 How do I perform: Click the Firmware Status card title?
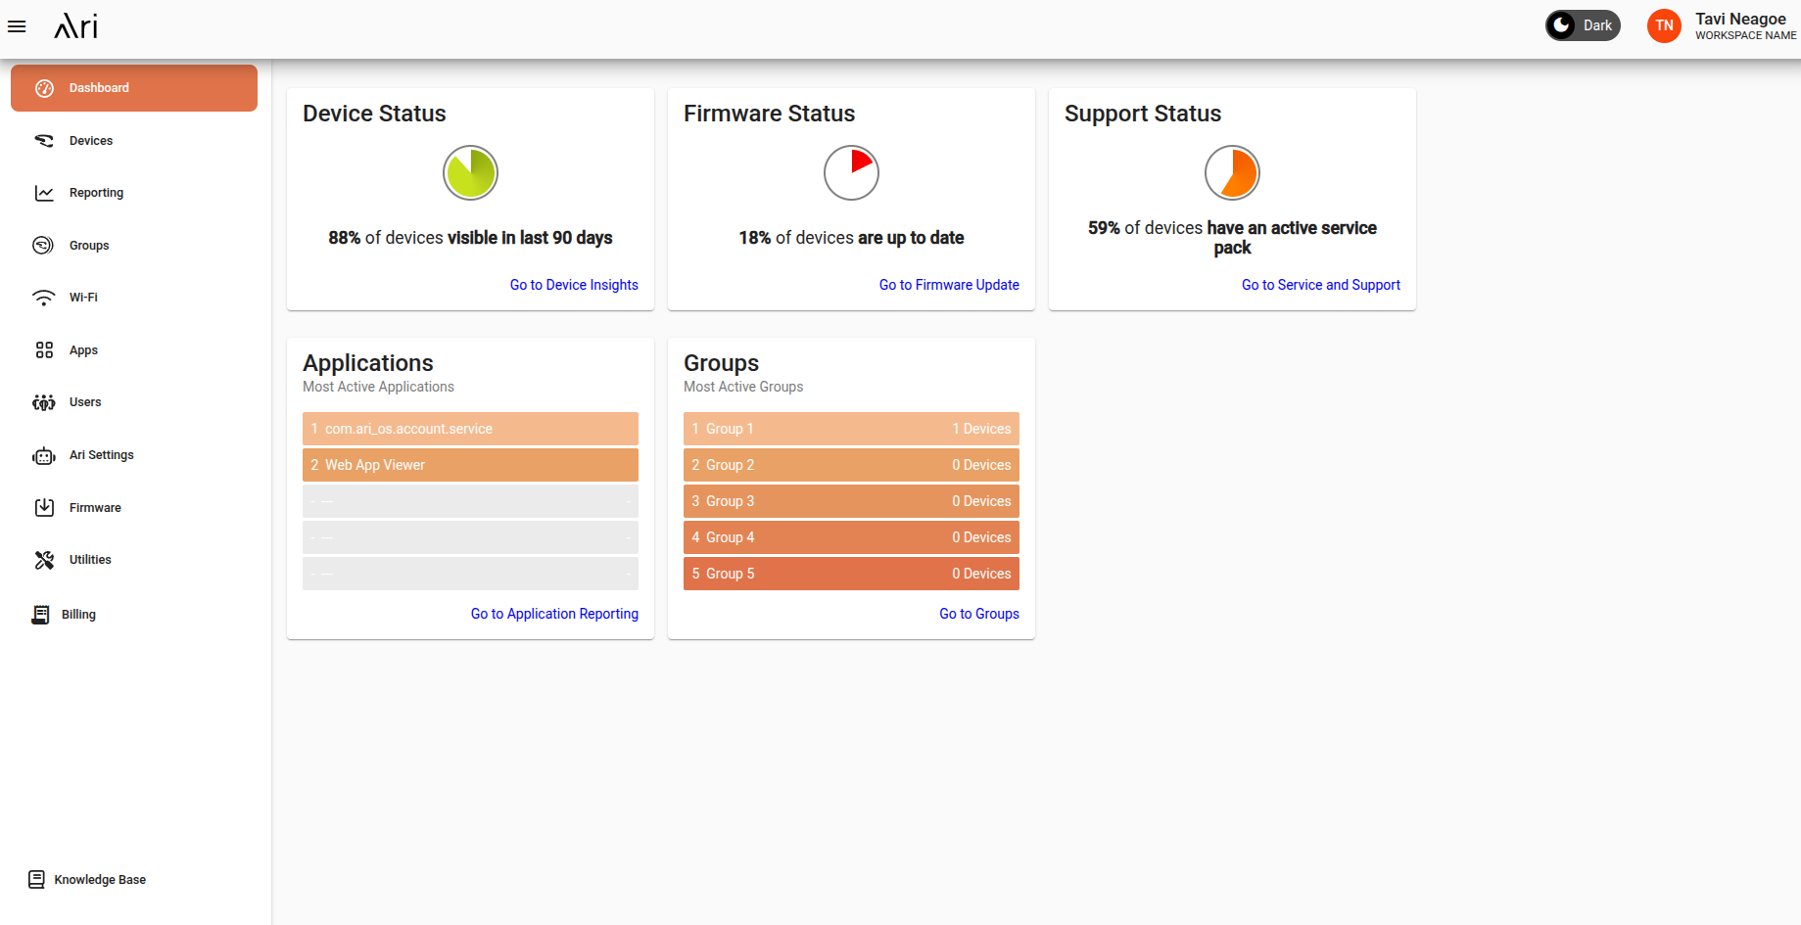point(769,114)
